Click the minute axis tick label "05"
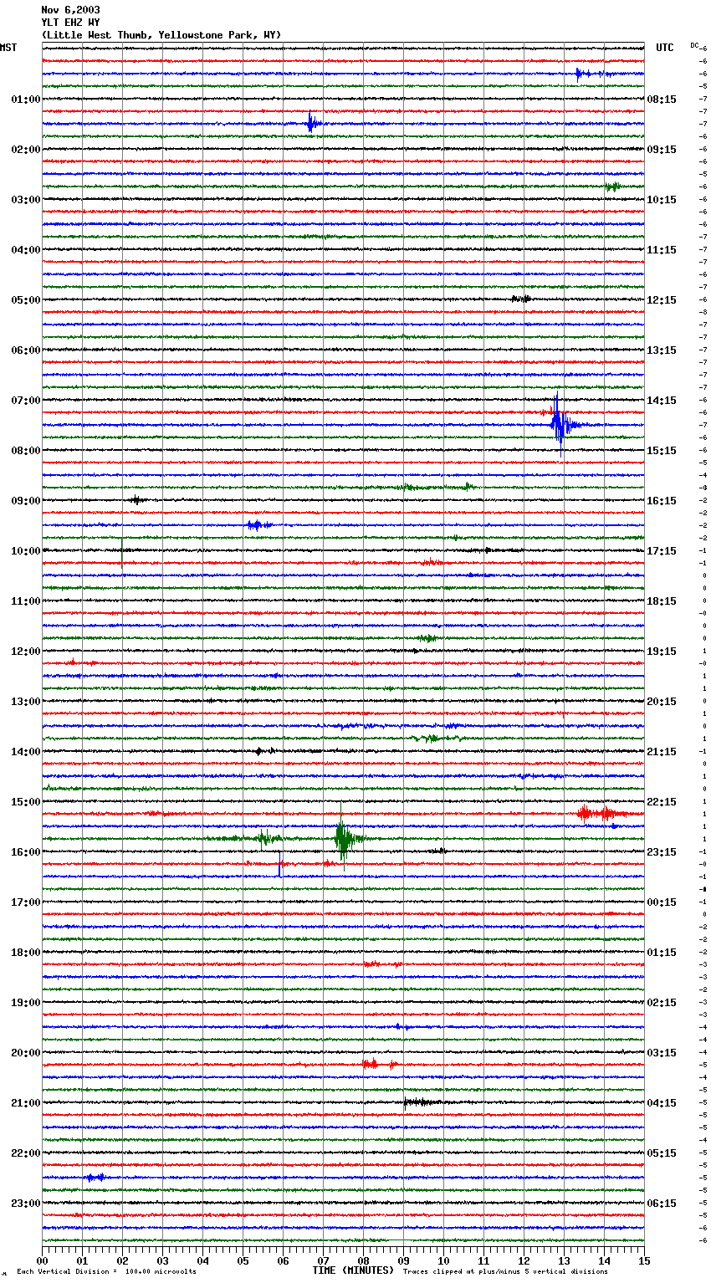Viewport: 711px width, 1283px height. coord(243,1260)
